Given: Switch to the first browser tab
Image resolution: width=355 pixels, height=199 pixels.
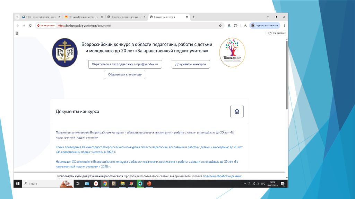Looking at the screenshot, I should point(41,17).
